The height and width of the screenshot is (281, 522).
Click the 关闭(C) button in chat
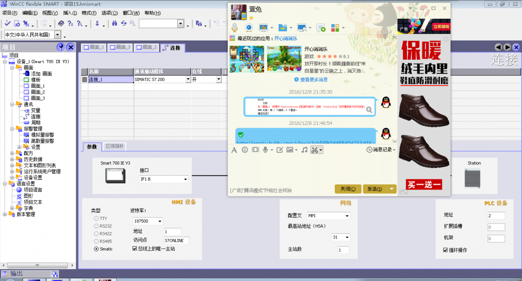click(348, 189)
